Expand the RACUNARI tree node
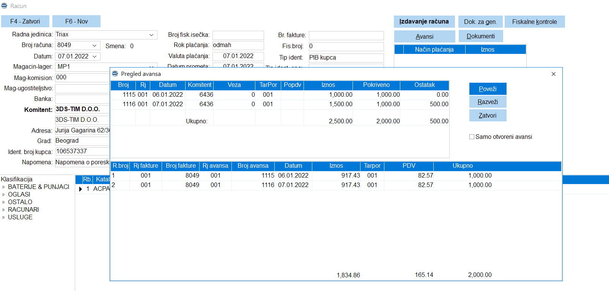Screen dimensions: 609x291 (x=4, y=210)
